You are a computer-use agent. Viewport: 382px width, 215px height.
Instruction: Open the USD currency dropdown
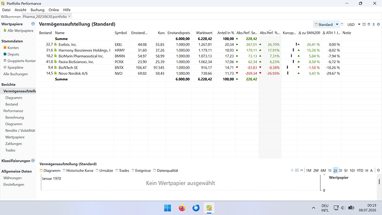[x=359, y=24]
